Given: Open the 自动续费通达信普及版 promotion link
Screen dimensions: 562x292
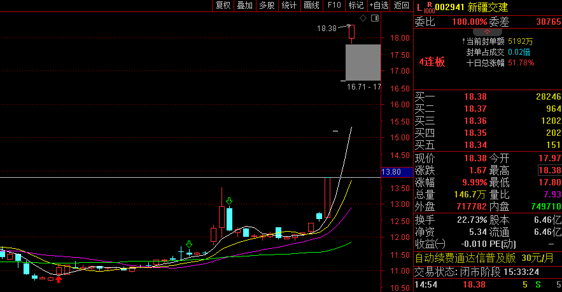Looking at the screenshot, I should (484, 258).
